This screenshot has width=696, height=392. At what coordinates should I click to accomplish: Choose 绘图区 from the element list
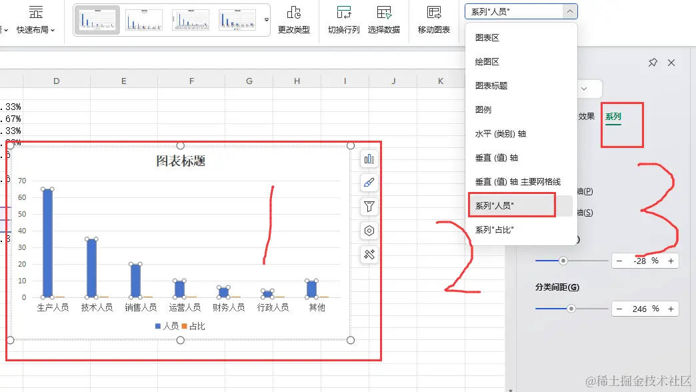[x=487, y=62]
